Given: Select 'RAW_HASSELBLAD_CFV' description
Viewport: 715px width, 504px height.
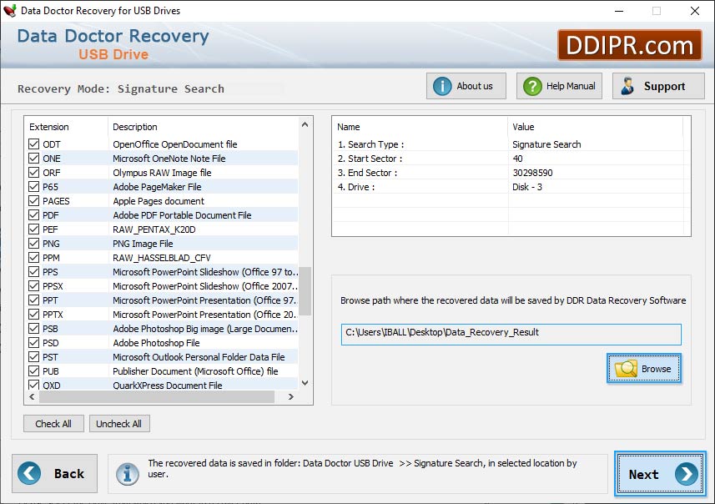Looking at the screenshot, I should 161,258.
